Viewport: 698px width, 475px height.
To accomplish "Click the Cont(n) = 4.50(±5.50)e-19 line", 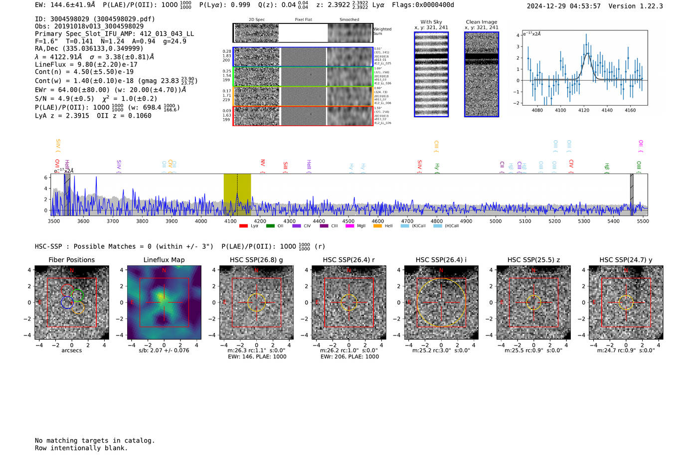I will [84, 72].
